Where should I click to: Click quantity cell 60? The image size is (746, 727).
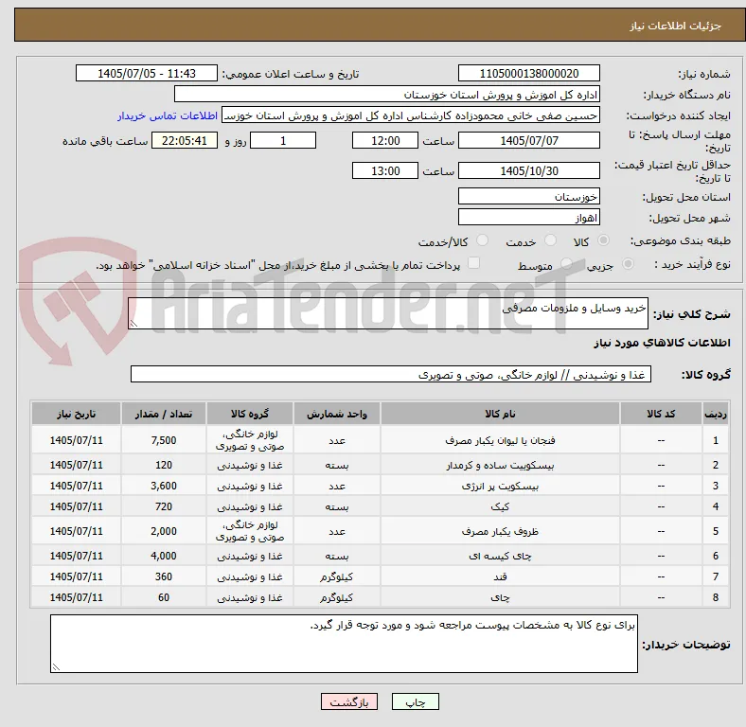[164, 597]
